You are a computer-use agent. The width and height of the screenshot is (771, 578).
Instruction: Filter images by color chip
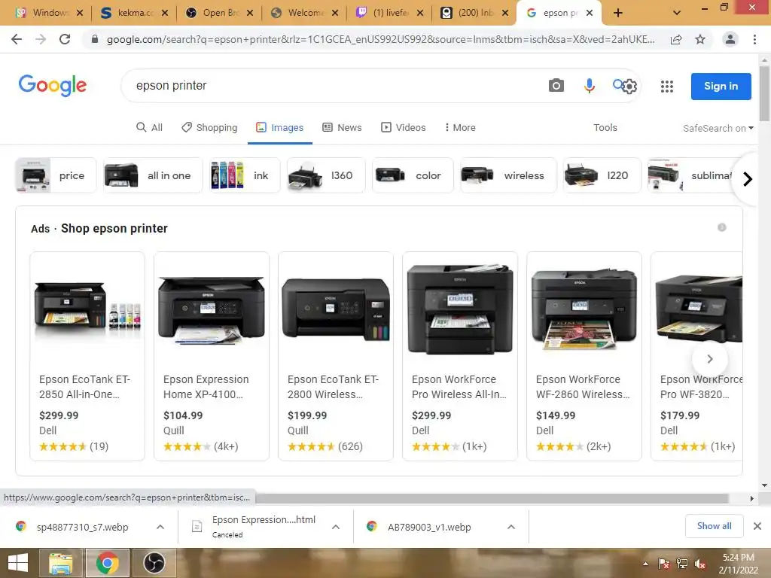tap(413, 175)
